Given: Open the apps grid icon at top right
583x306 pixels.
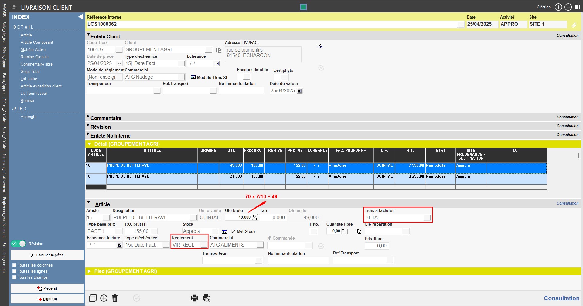Looking at the screenshot, I should coord(578,7).
